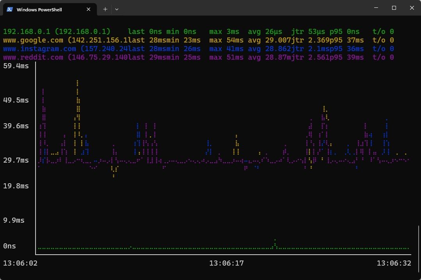Expand the new tab profile dropdown

point(116,9)
